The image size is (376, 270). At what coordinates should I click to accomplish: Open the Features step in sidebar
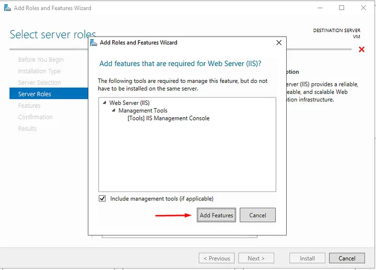[29, 106]
